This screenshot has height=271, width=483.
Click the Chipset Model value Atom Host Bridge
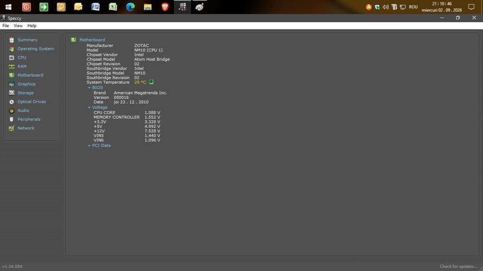tap(152, 59)
